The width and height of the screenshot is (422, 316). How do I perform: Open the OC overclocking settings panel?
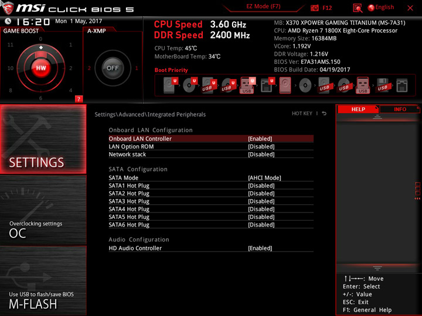[x=43, y=210]
